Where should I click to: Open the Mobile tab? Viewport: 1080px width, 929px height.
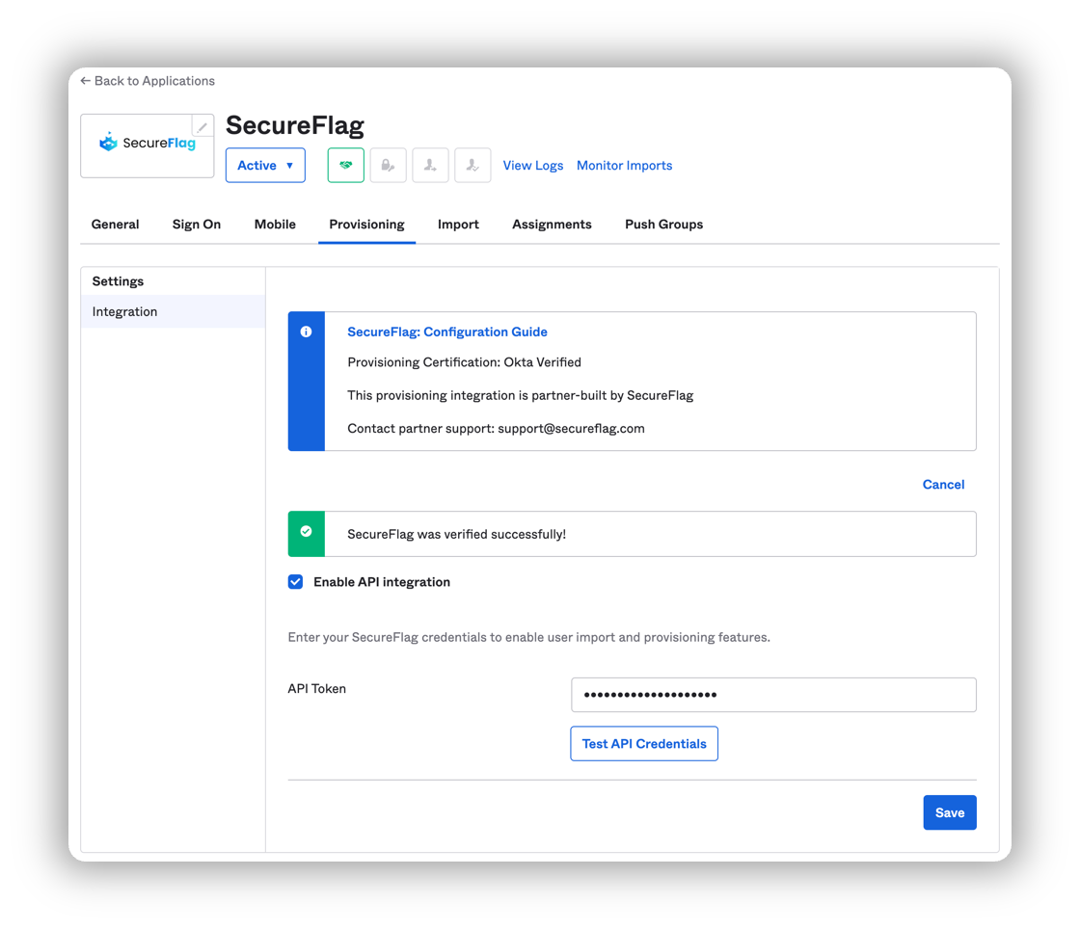point(275,225)
